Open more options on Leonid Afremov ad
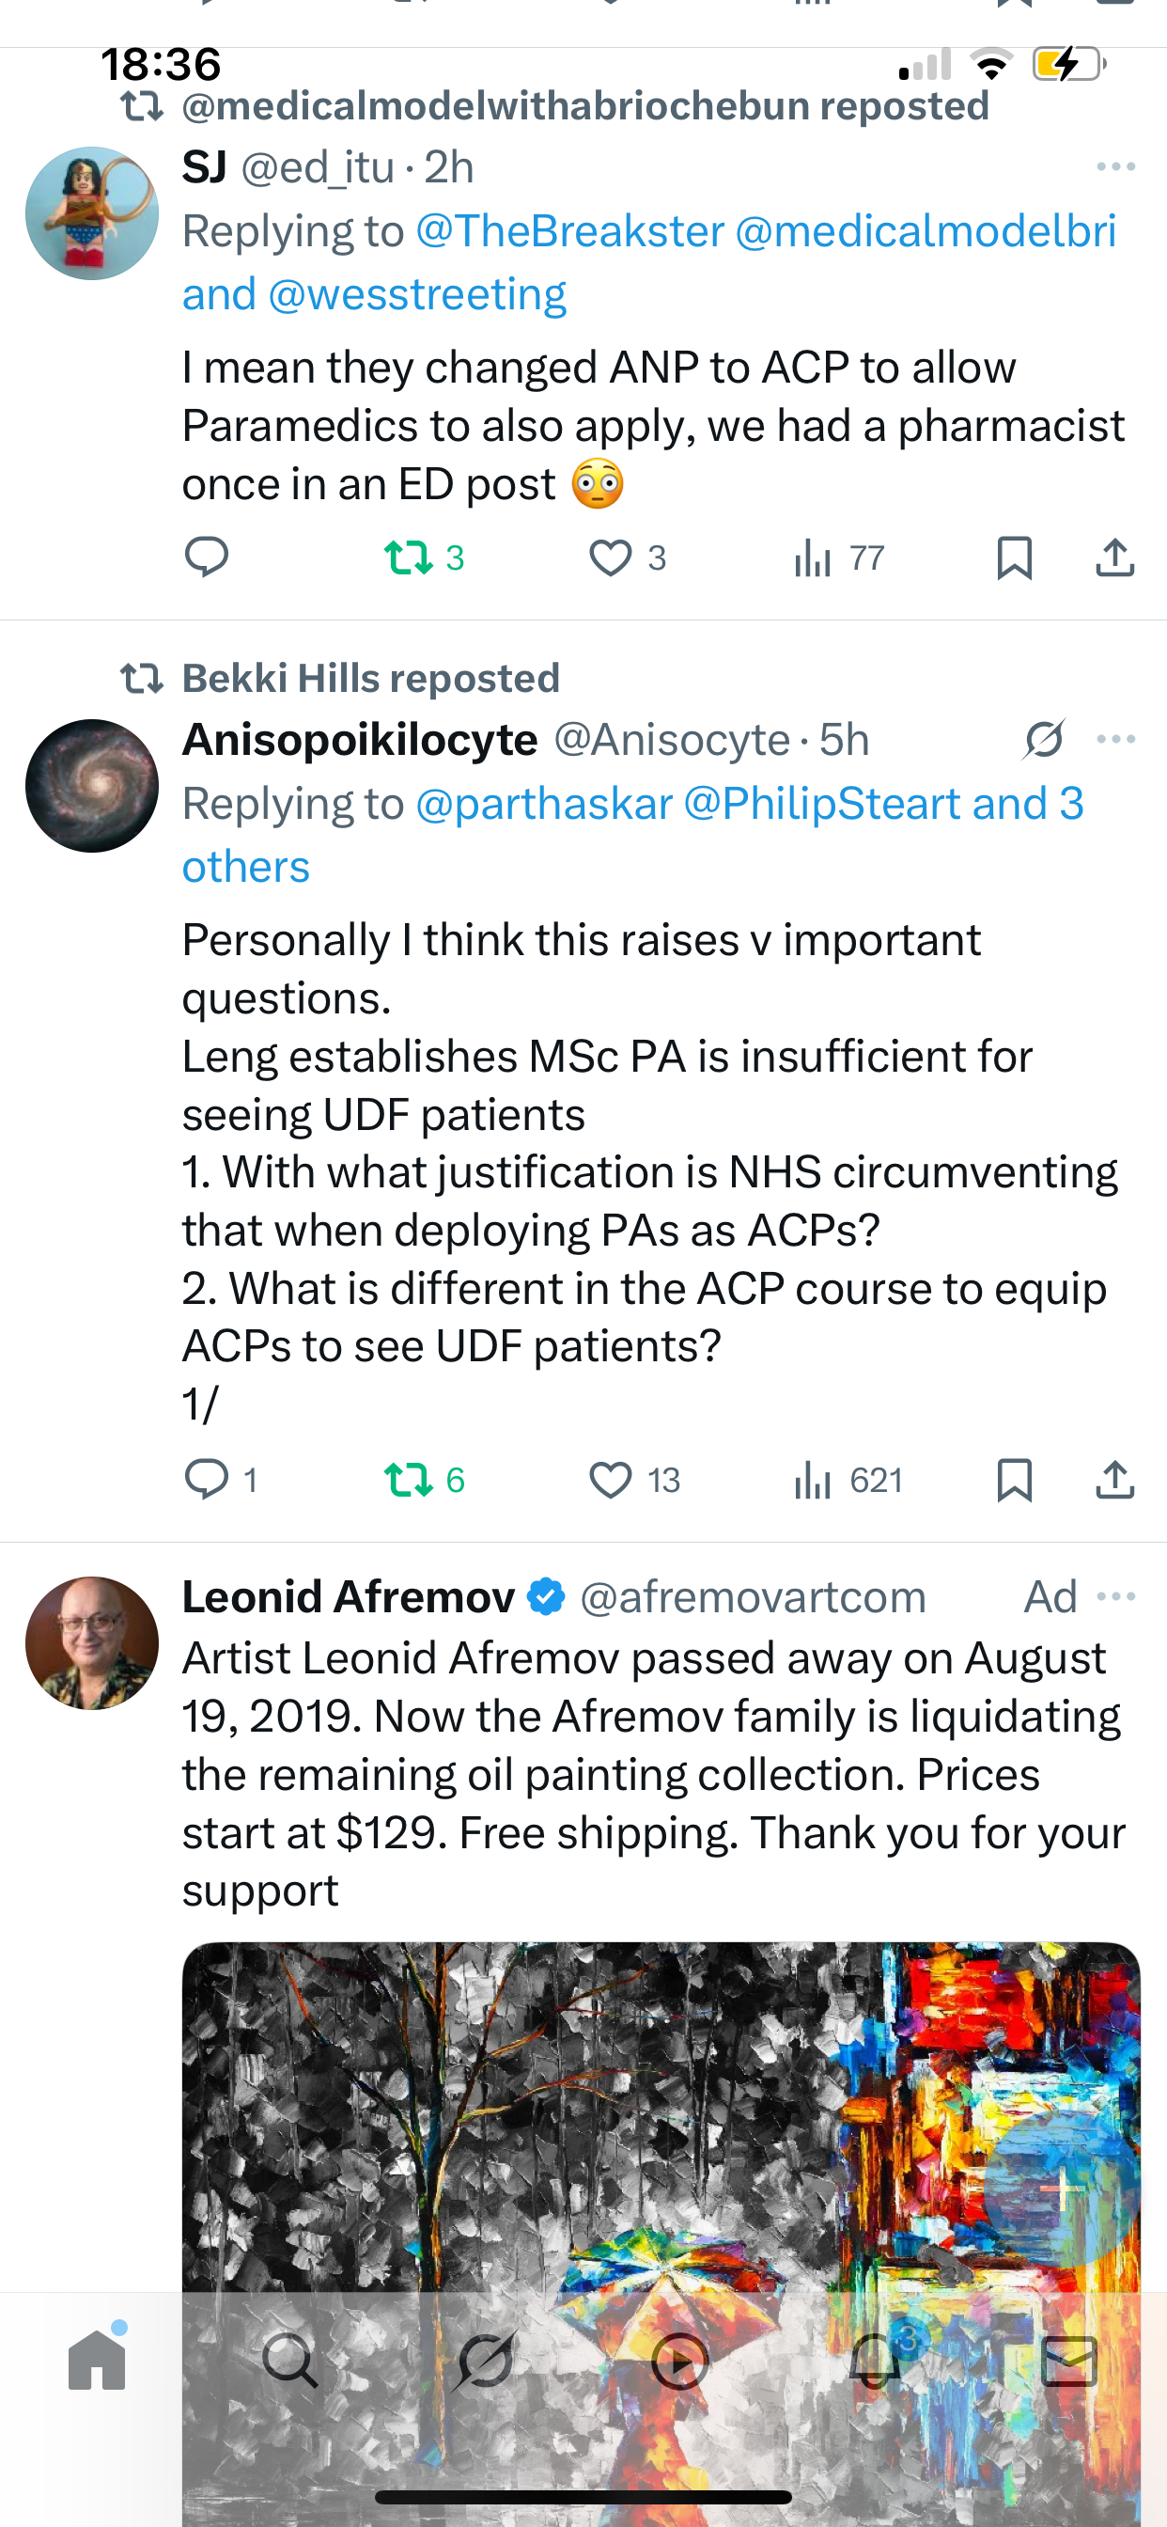This screenshot has width=1167, height=2527. pos(1116,1597)
